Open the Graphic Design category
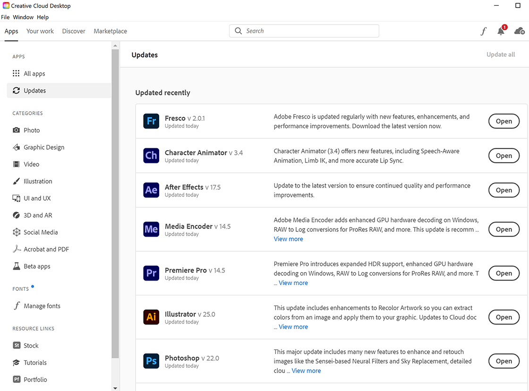 pyautogui.click(x=59, y=147)
